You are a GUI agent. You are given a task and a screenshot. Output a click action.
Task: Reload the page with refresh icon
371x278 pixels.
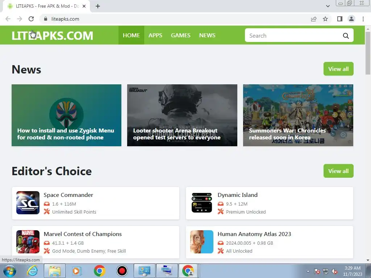pyautogui.click(x=31, y=19)
